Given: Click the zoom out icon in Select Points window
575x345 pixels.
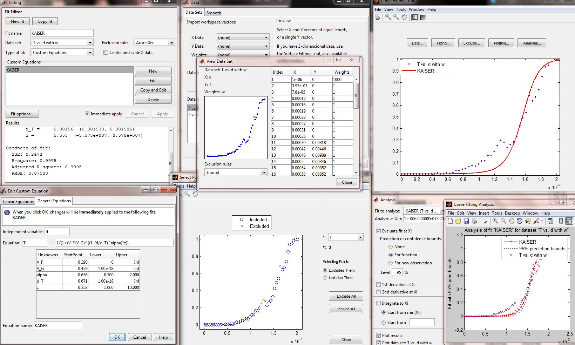Looking at the screenshot, I should click(x=187, y=194).
